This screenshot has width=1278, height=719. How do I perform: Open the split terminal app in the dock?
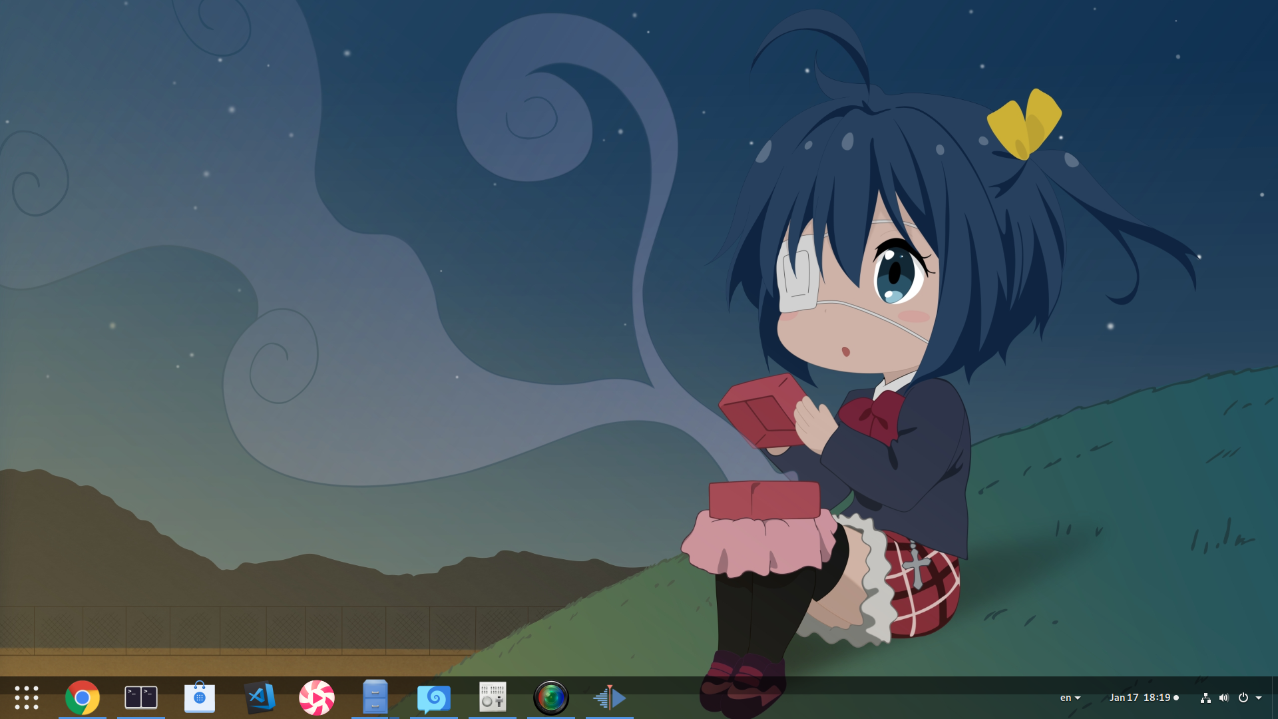coord(141,698)
